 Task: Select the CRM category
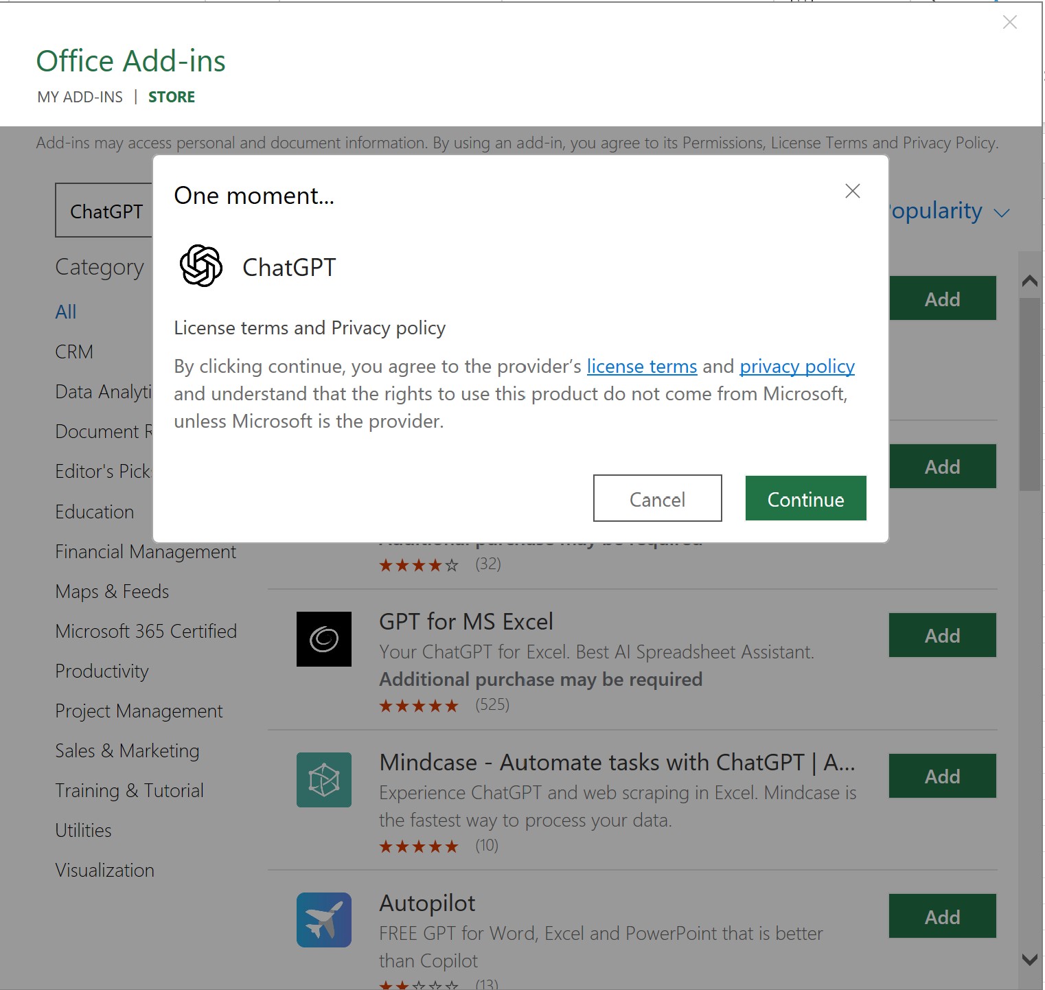coord(74,352)
